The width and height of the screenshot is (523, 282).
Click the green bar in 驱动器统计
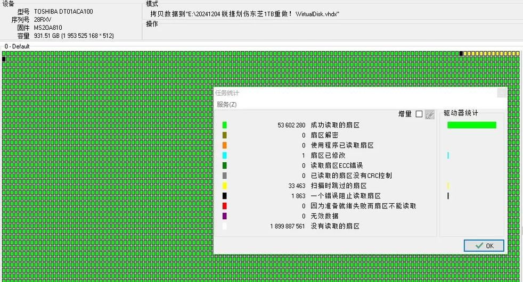[472, 125]
